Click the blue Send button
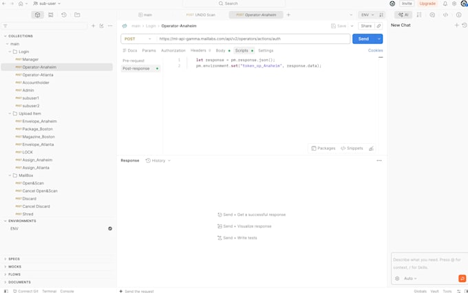 click(x=363, y=39)
